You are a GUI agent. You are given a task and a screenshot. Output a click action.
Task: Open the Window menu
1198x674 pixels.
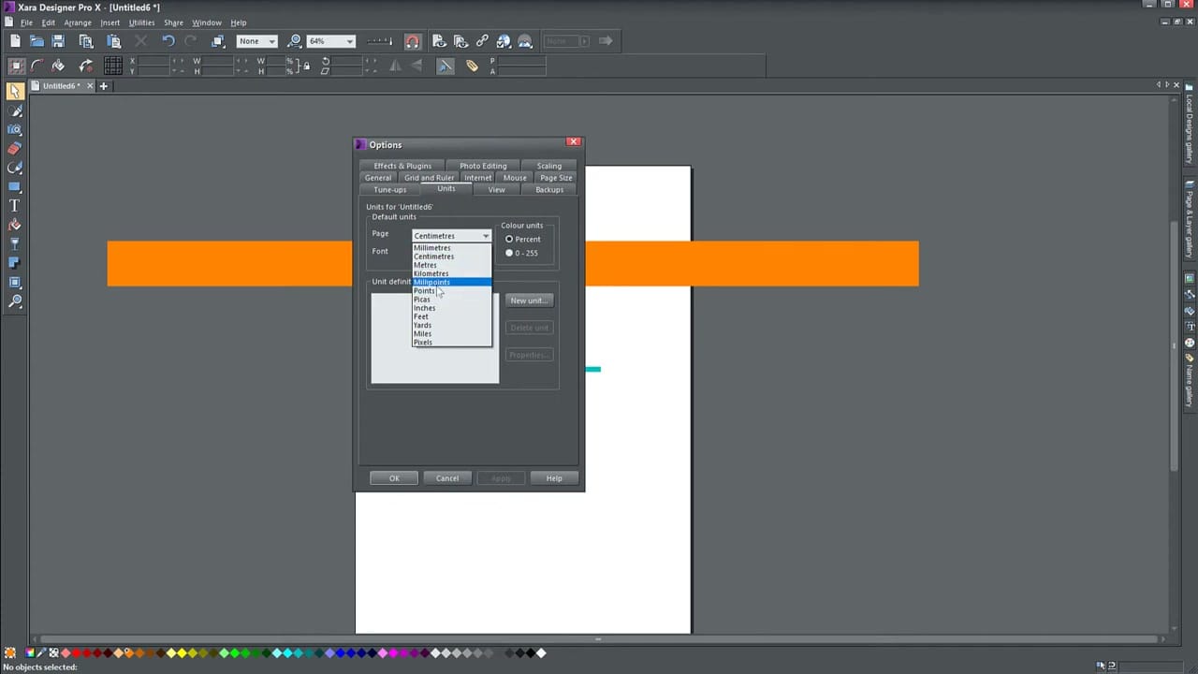click(207, 22)
